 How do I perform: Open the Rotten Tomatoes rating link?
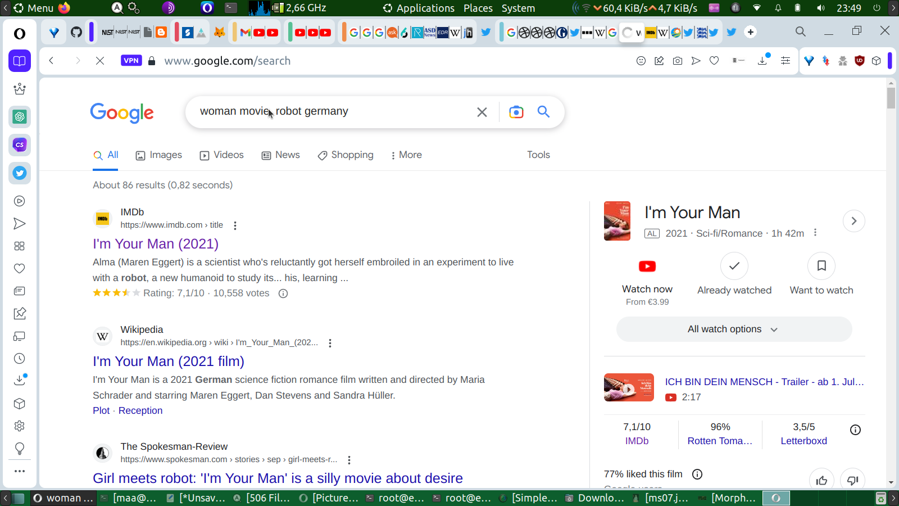[720, 441]
